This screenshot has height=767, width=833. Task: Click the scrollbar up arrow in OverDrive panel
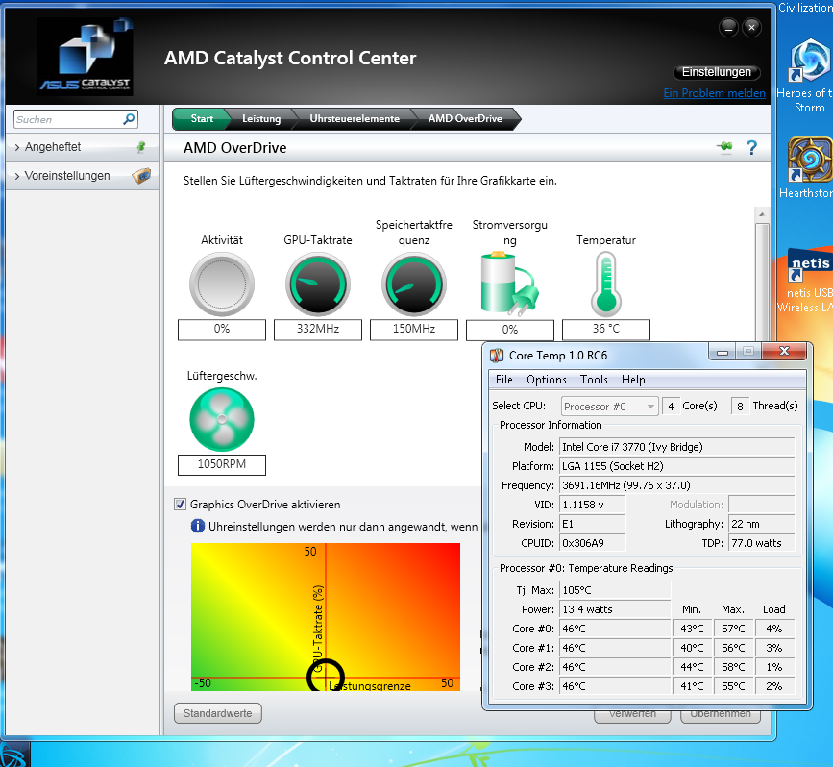pos(762,214)
